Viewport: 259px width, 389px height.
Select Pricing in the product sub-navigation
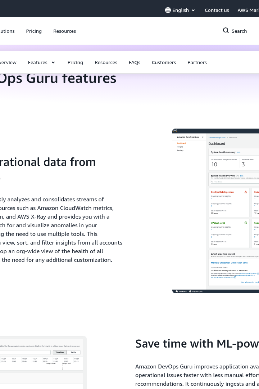[75, 63]
